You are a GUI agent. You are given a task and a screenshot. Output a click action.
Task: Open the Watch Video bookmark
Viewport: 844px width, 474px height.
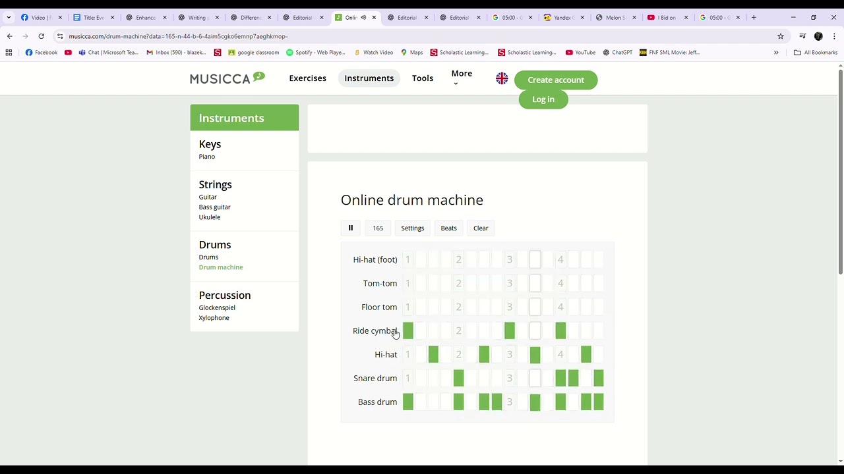[374, 53]
